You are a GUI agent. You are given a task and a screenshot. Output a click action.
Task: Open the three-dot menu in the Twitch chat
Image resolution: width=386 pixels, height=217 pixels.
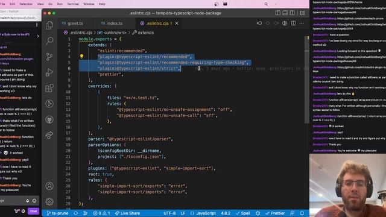coord(37,25)
